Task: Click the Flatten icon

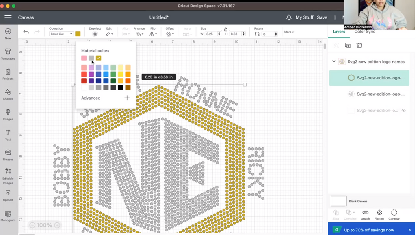Action: pos(379,214)
